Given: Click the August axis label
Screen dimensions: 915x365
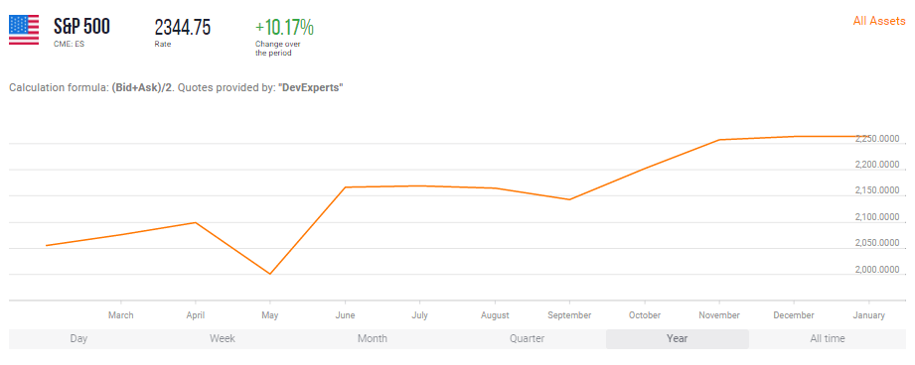Looking at the screenshot, I should 495,315.
